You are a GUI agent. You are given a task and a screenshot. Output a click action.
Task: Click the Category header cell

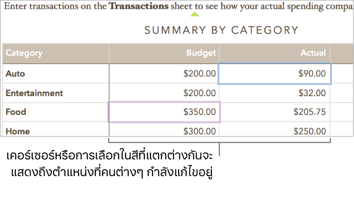pos(56,53)
